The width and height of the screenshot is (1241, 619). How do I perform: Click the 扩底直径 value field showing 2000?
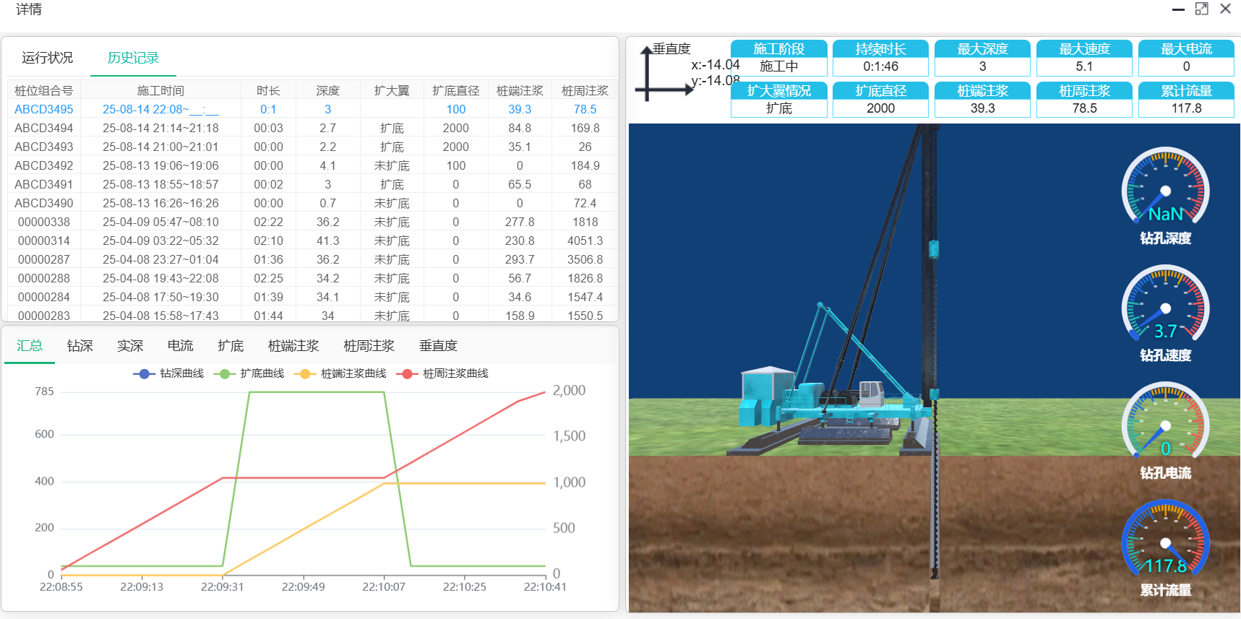coord(880,108)
